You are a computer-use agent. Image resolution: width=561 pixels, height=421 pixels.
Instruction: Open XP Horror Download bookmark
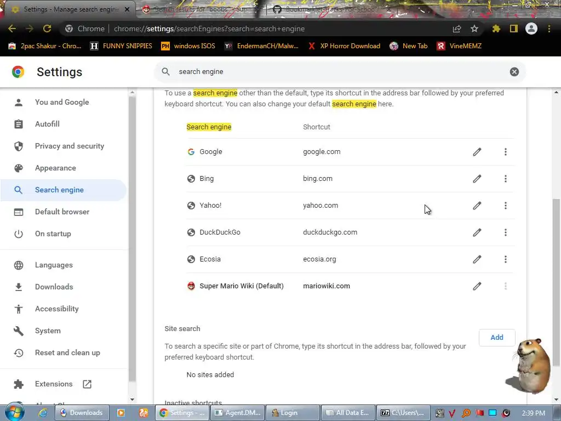pyautogui.click(x=345, y=46)
